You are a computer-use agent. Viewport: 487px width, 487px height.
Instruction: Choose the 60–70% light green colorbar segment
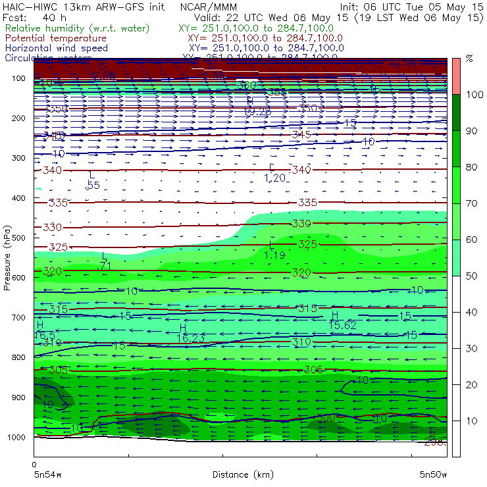tap(456, 221)
